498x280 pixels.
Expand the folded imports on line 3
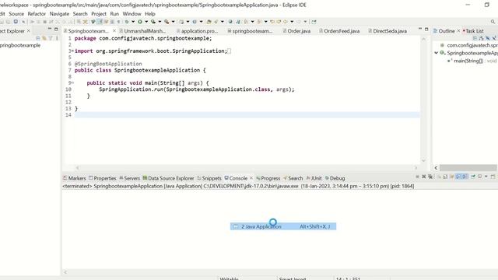[72, 51]
